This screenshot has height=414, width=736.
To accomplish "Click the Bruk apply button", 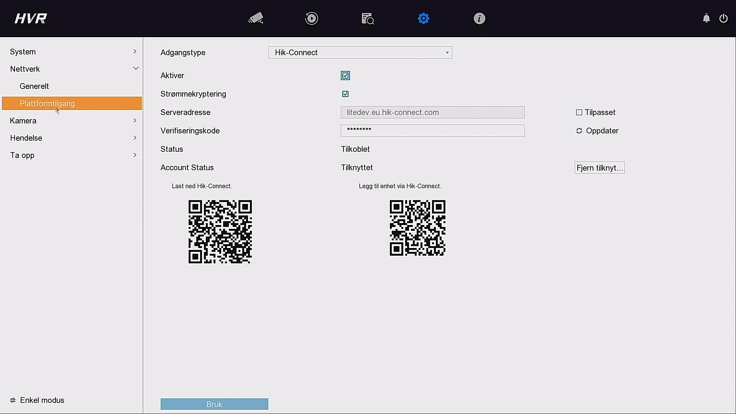I will click(214, 404).
